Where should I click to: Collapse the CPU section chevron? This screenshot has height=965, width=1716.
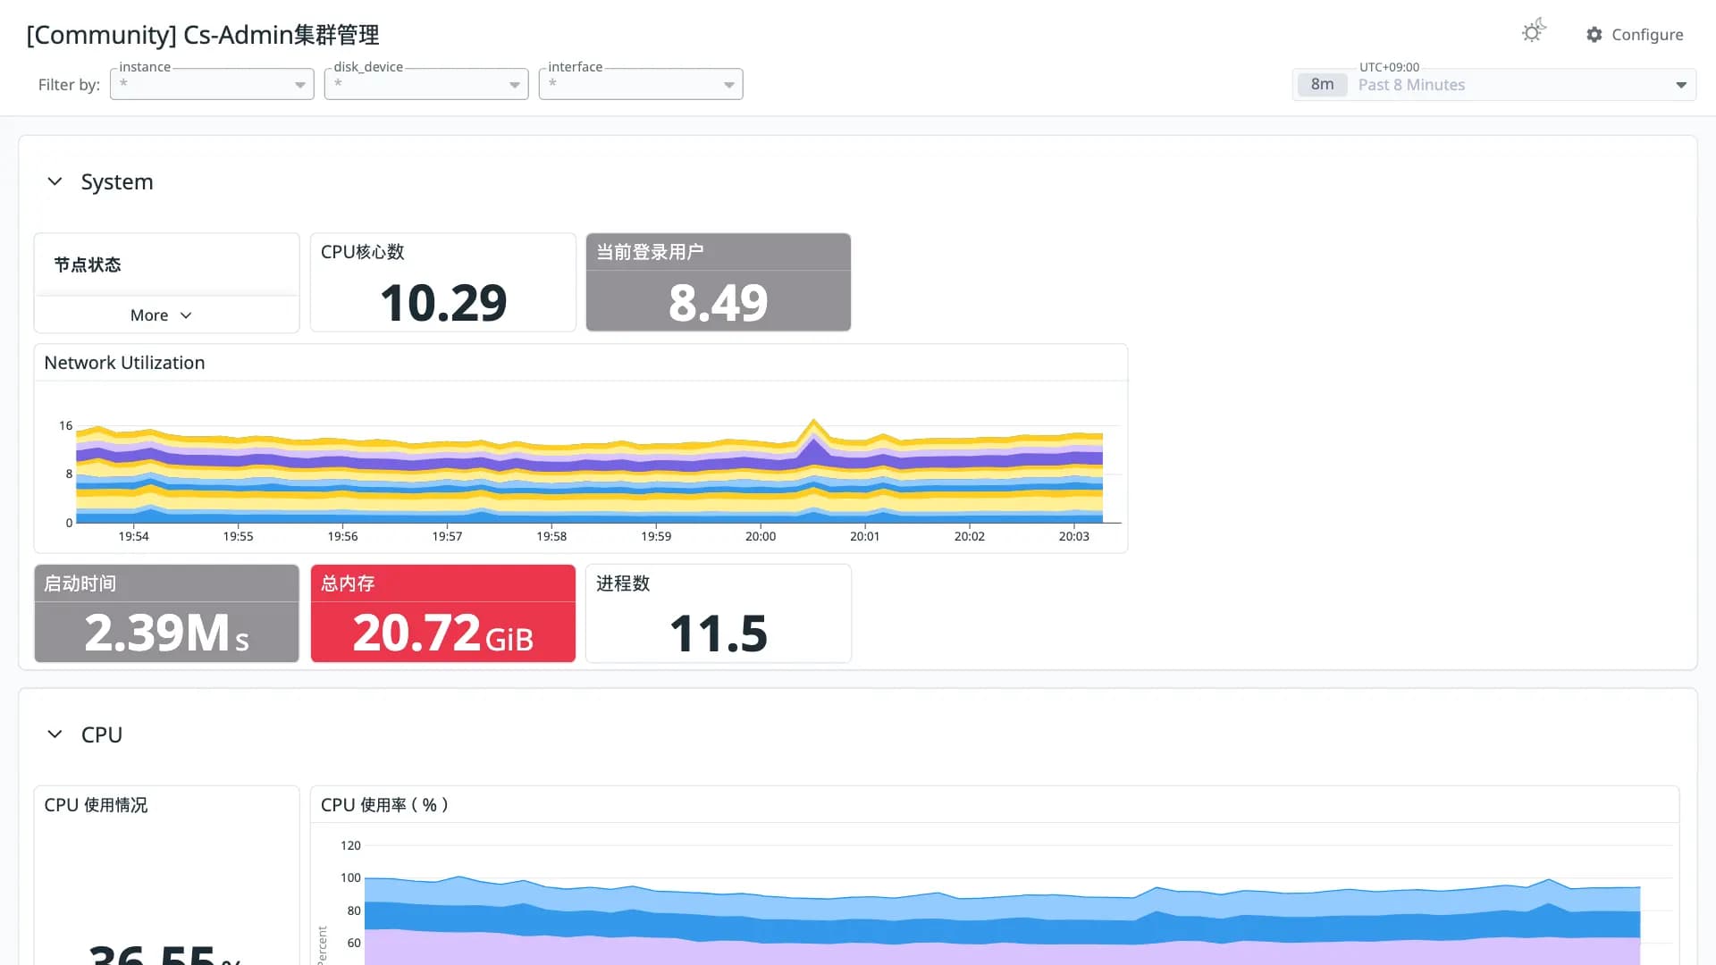click(x=55, y=734)
